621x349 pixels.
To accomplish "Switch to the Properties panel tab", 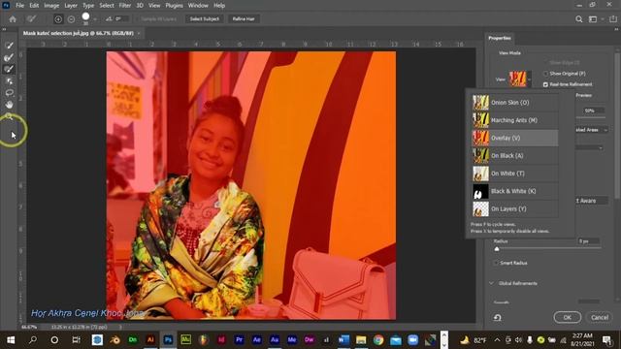I will 500,38.
